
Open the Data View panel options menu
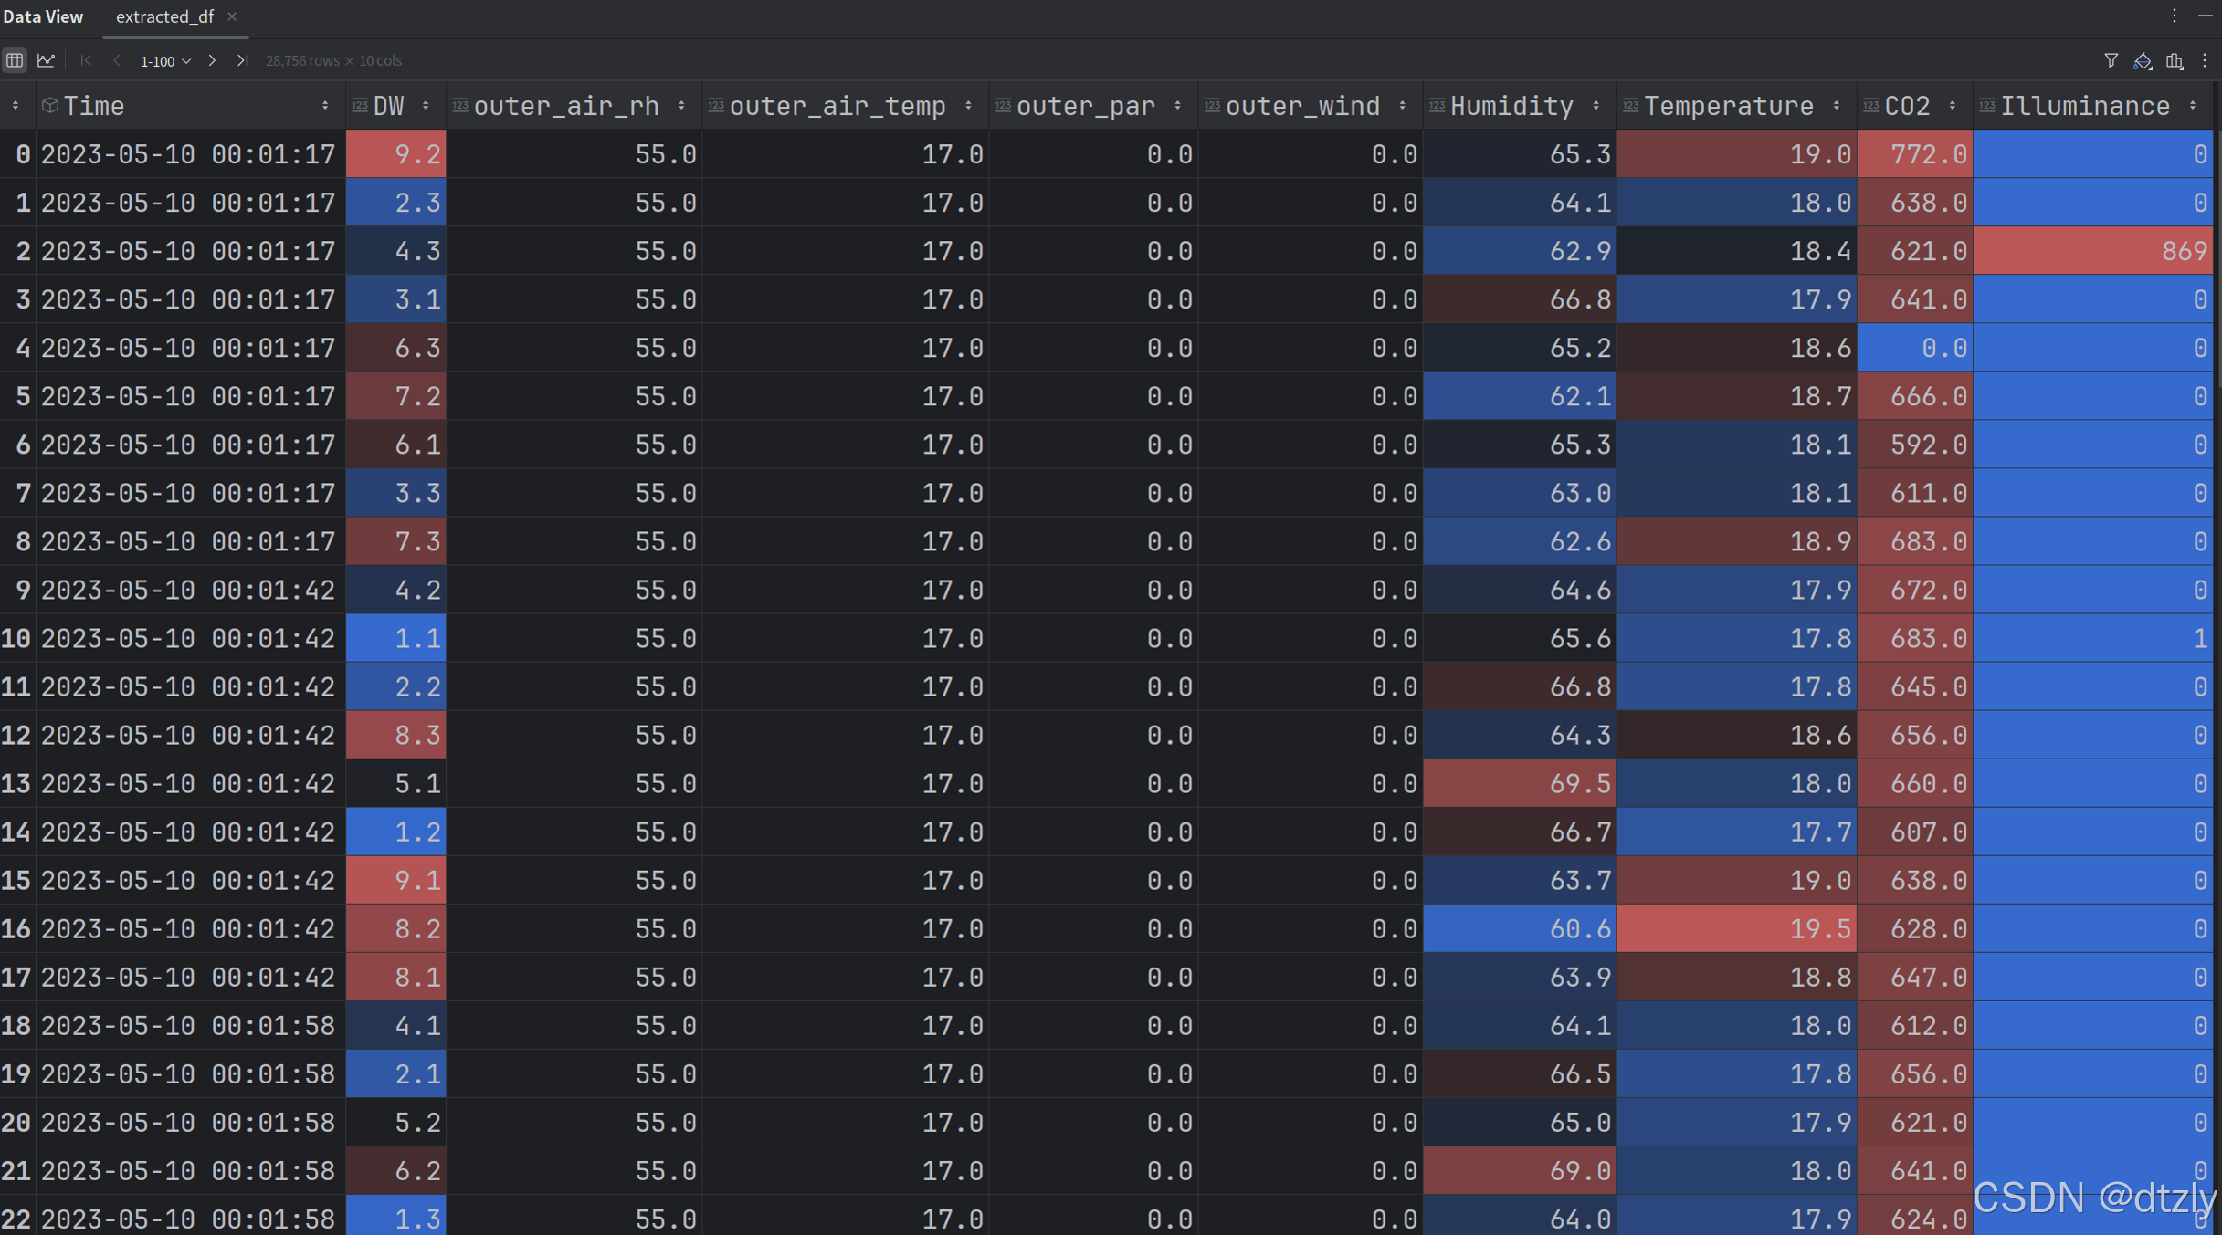click(x=2175, y=16)
